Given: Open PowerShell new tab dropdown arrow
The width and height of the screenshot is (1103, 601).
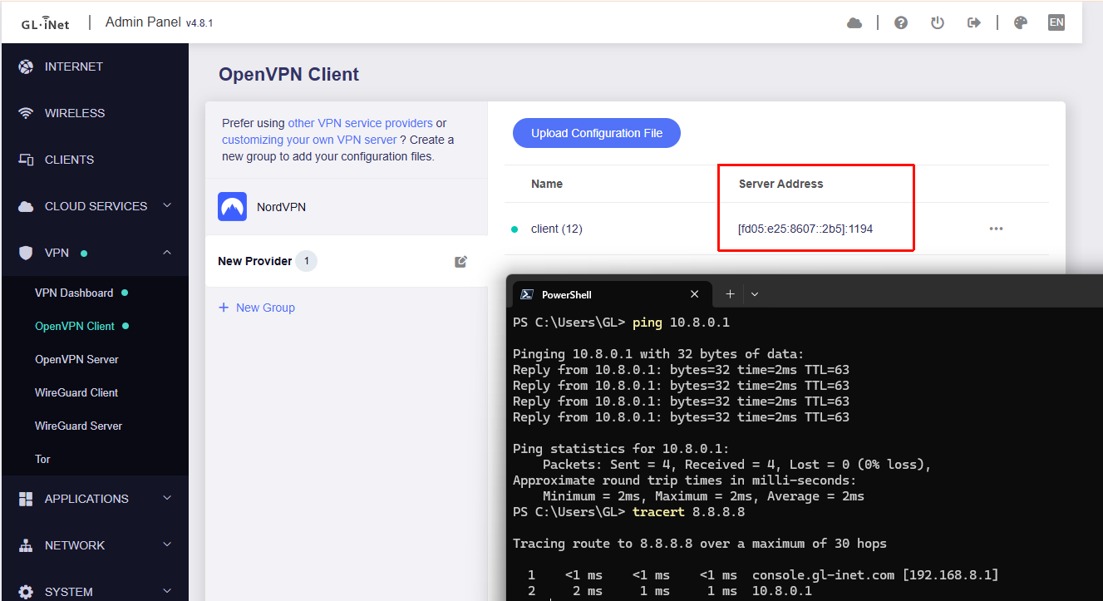Looking at the screenshot, I should pos(755,294).
